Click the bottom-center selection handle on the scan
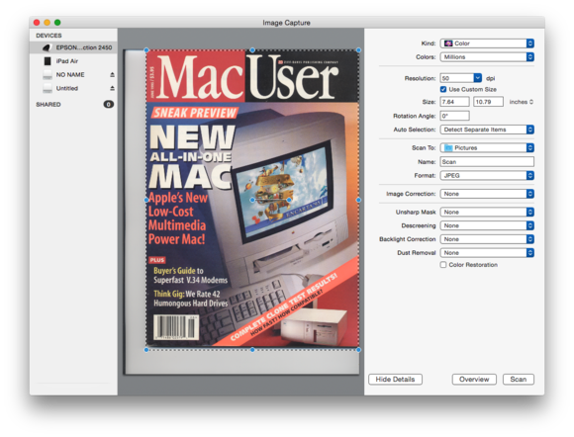Screen dimensions: 574x437 pyautogui.click(x=252, y=350)
